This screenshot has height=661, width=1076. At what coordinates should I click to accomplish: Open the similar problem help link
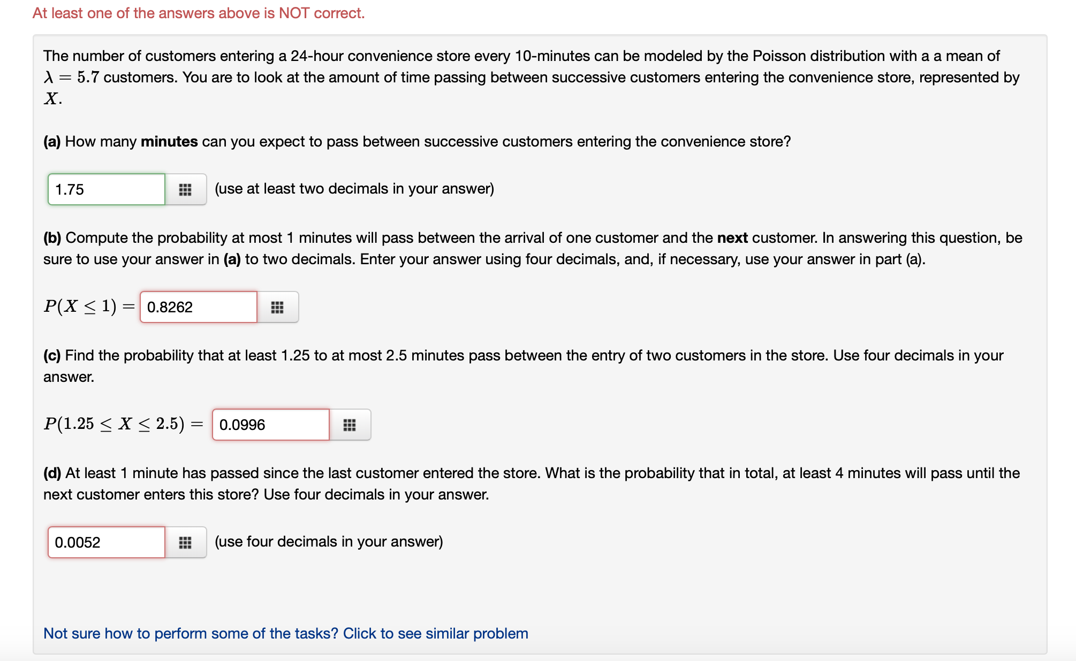[285, 633]
